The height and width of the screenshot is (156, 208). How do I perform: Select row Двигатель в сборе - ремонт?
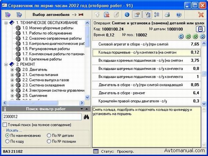pyautogui.click(x=146, y=93)
